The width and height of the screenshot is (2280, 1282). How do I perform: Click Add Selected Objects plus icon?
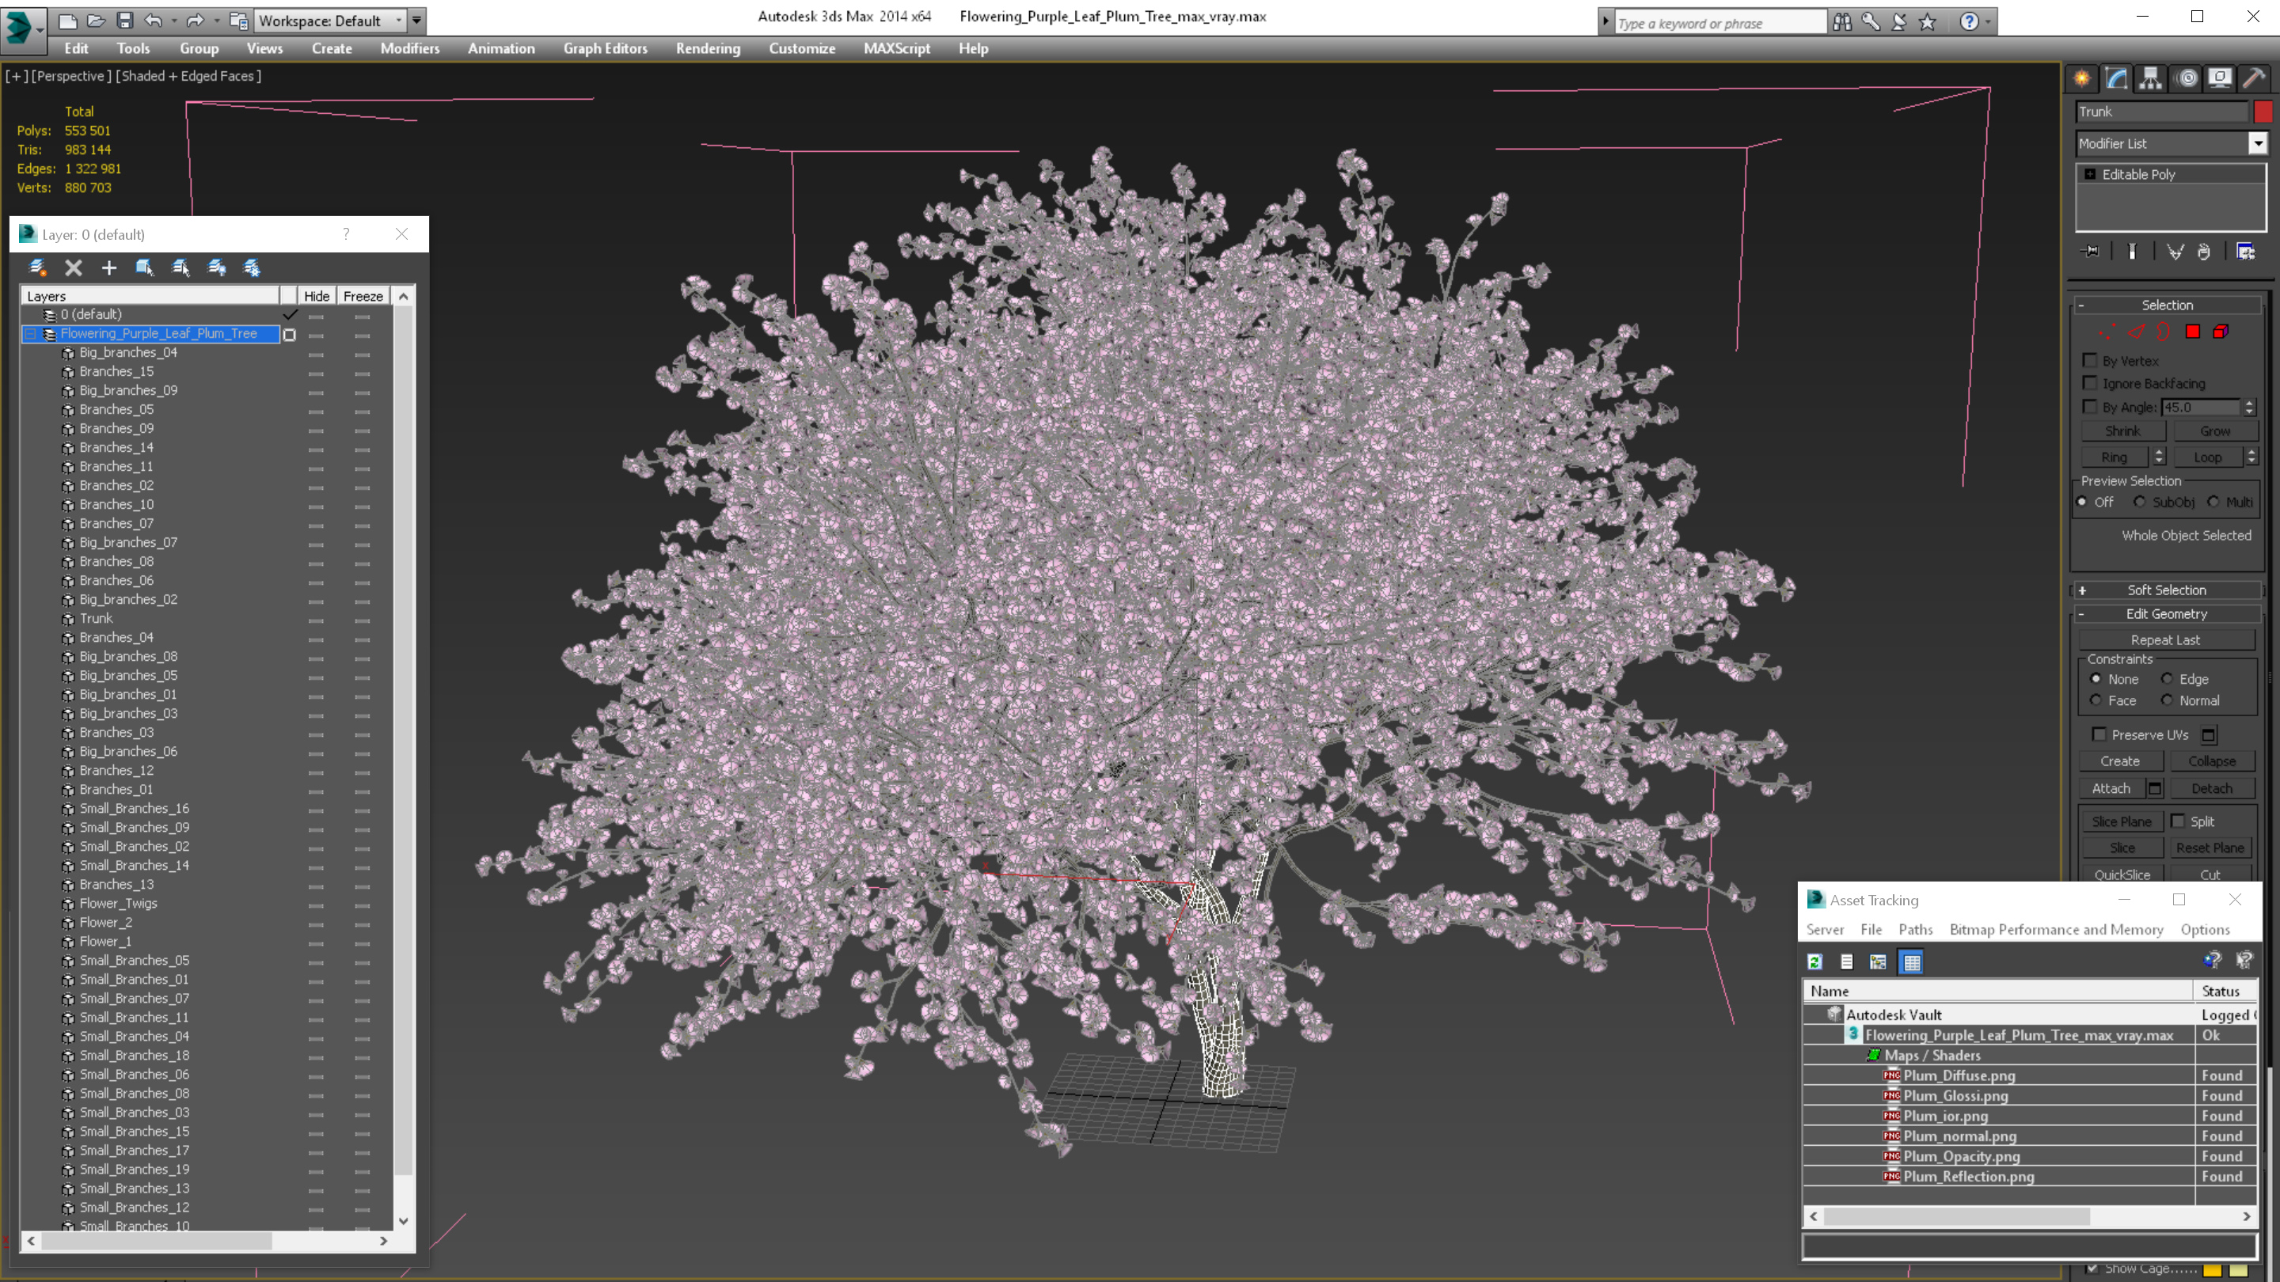coord(109,267)
